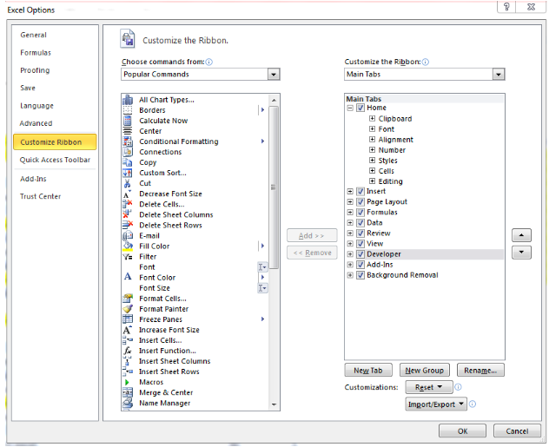Open the Trust Center category

tap(40, 196)
